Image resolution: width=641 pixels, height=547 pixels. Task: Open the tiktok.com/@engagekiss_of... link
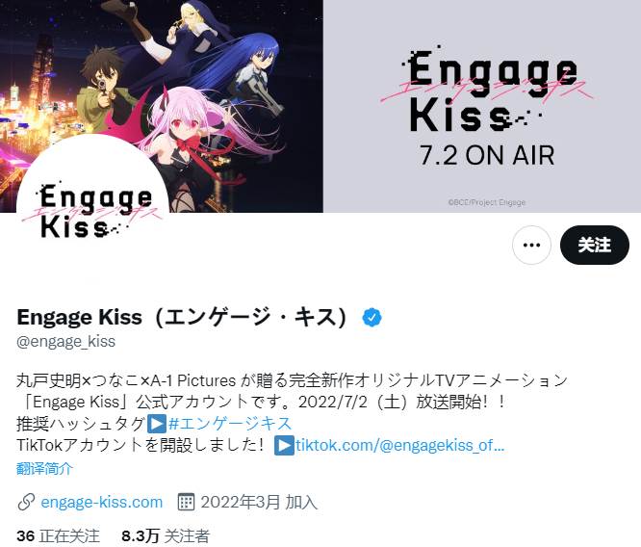tap(399, 445)
